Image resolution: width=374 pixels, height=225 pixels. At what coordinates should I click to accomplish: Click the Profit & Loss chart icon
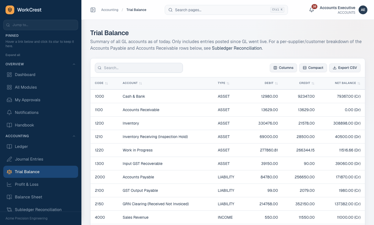click(x=9, y=184)
